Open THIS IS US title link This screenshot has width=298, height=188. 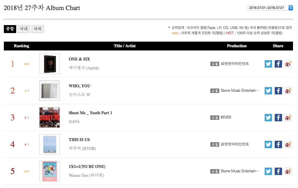79,140
